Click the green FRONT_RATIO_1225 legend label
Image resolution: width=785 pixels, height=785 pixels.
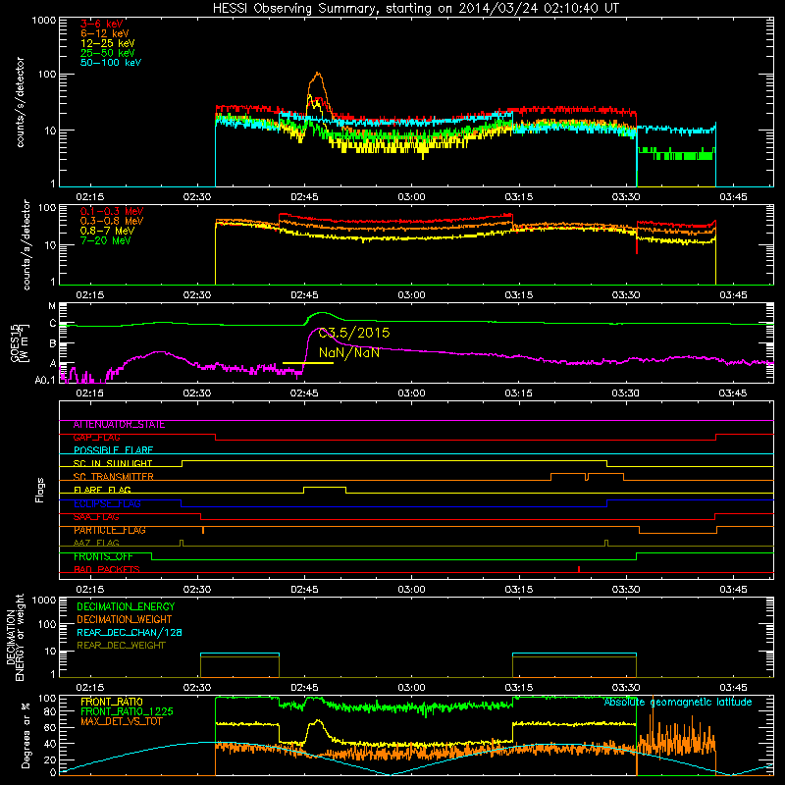[128, 712]
